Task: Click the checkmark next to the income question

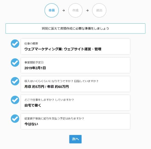Action: click(x=15, y=81)
